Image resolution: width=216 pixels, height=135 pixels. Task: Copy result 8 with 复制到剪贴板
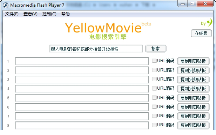pyautogui.click(x=193, y=125)
